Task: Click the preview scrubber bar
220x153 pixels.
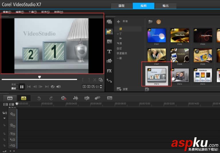Action: [39, 79]
